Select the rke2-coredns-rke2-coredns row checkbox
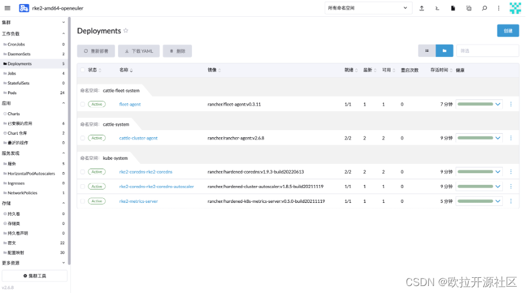Screen dimensions: 526x293 [x=83, y=171]
